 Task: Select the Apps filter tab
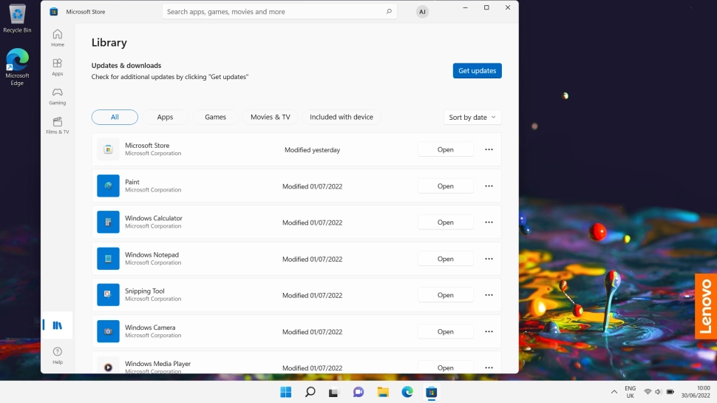(165, 117)
